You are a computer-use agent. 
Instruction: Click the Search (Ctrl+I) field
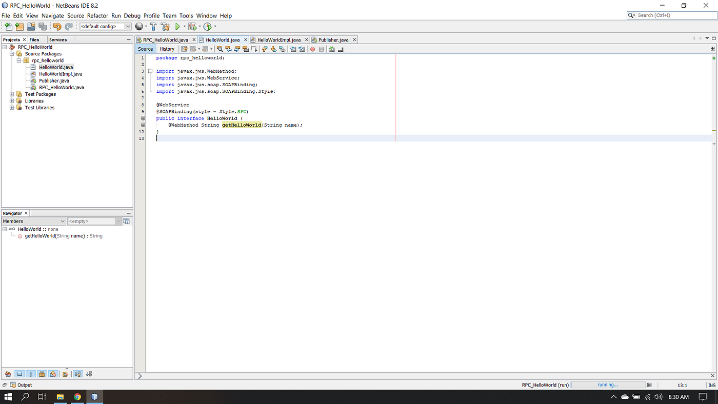point(671,15)
